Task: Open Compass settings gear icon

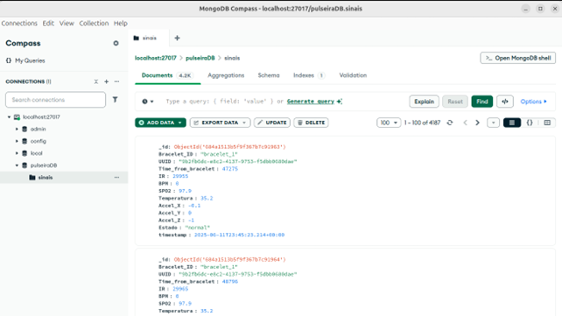Action: tap(116, 43)
